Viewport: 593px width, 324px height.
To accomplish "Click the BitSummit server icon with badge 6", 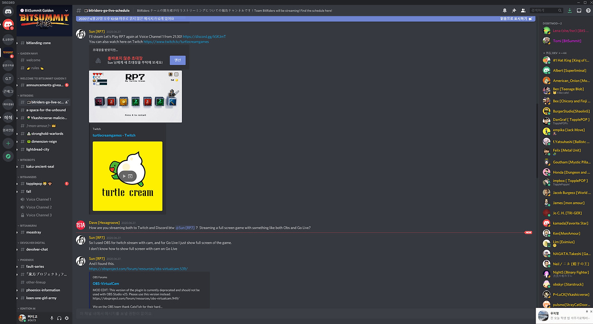I will click(x=8, y=52).
